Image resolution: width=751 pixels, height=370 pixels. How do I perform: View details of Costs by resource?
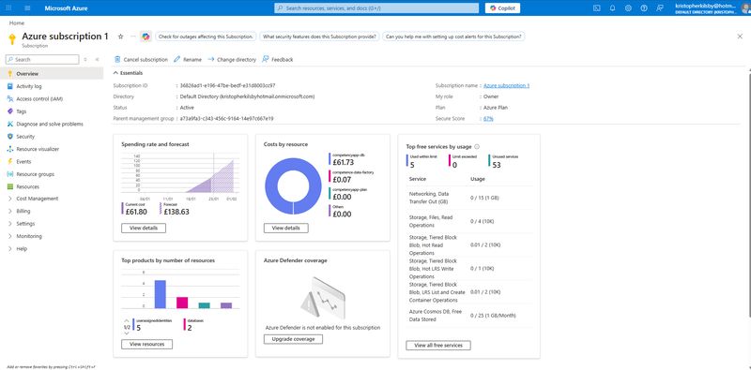tap(286, 228)
